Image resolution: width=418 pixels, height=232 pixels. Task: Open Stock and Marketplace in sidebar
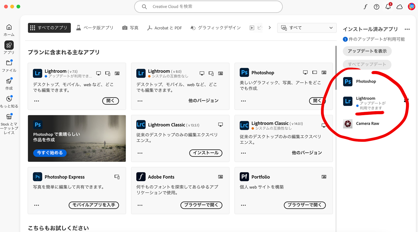[9, 124]
